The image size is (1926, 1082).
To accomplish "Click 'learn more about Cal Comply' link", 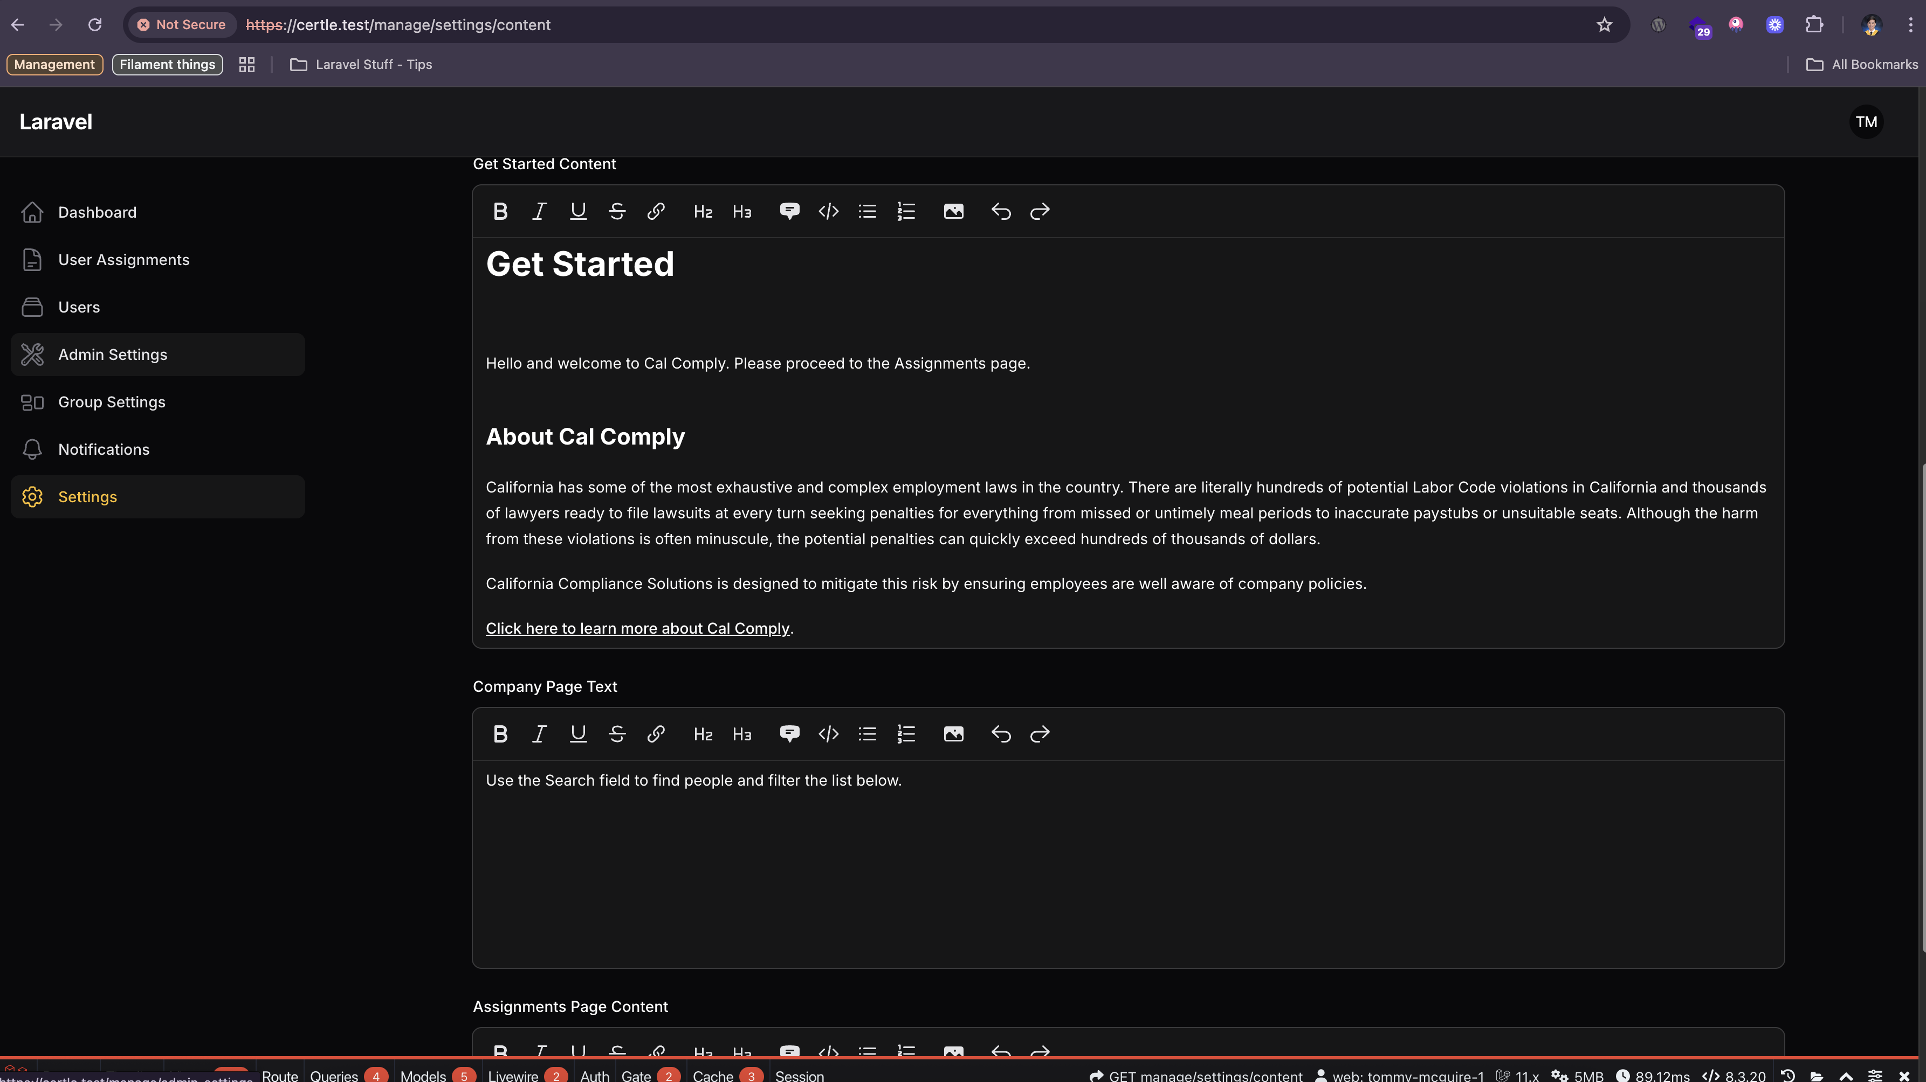I will (x=637, y=628).
